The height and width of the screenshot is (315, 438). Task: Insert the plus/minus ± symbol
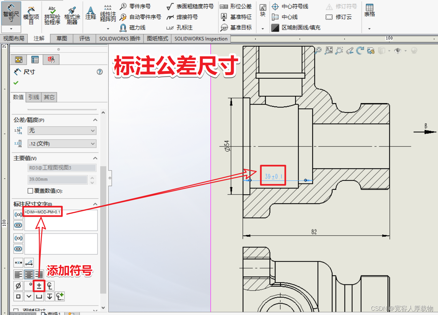coord(39,286)
